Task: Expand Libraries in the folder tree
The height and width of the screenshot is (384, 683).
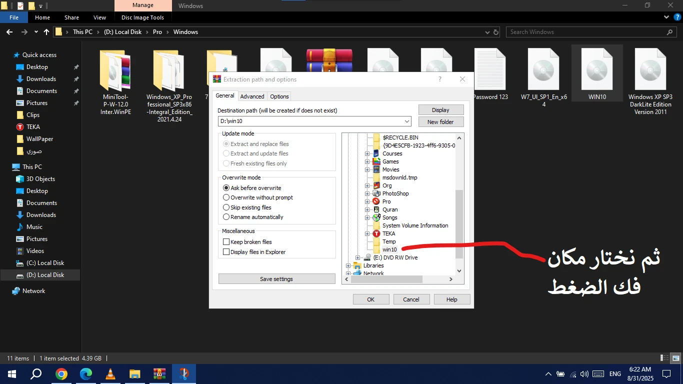Action: 348,265
